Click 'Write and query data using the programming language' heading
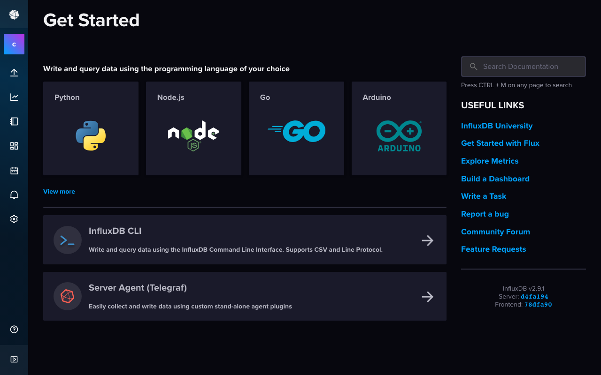601x375 pixels. (166, 69)
